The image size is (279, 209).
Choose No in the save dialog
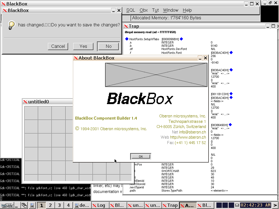tap(108, 46)
